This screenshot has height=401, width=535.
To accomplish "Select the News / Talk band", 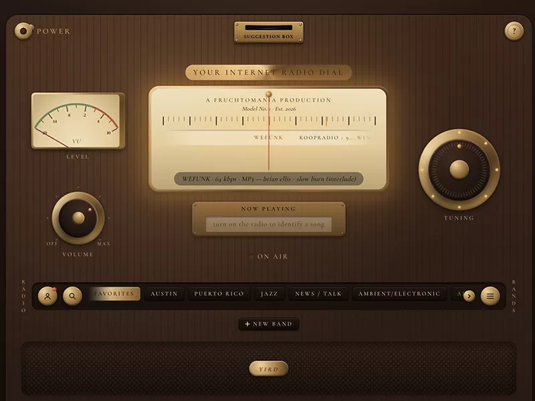I will (x=318, y=293).
